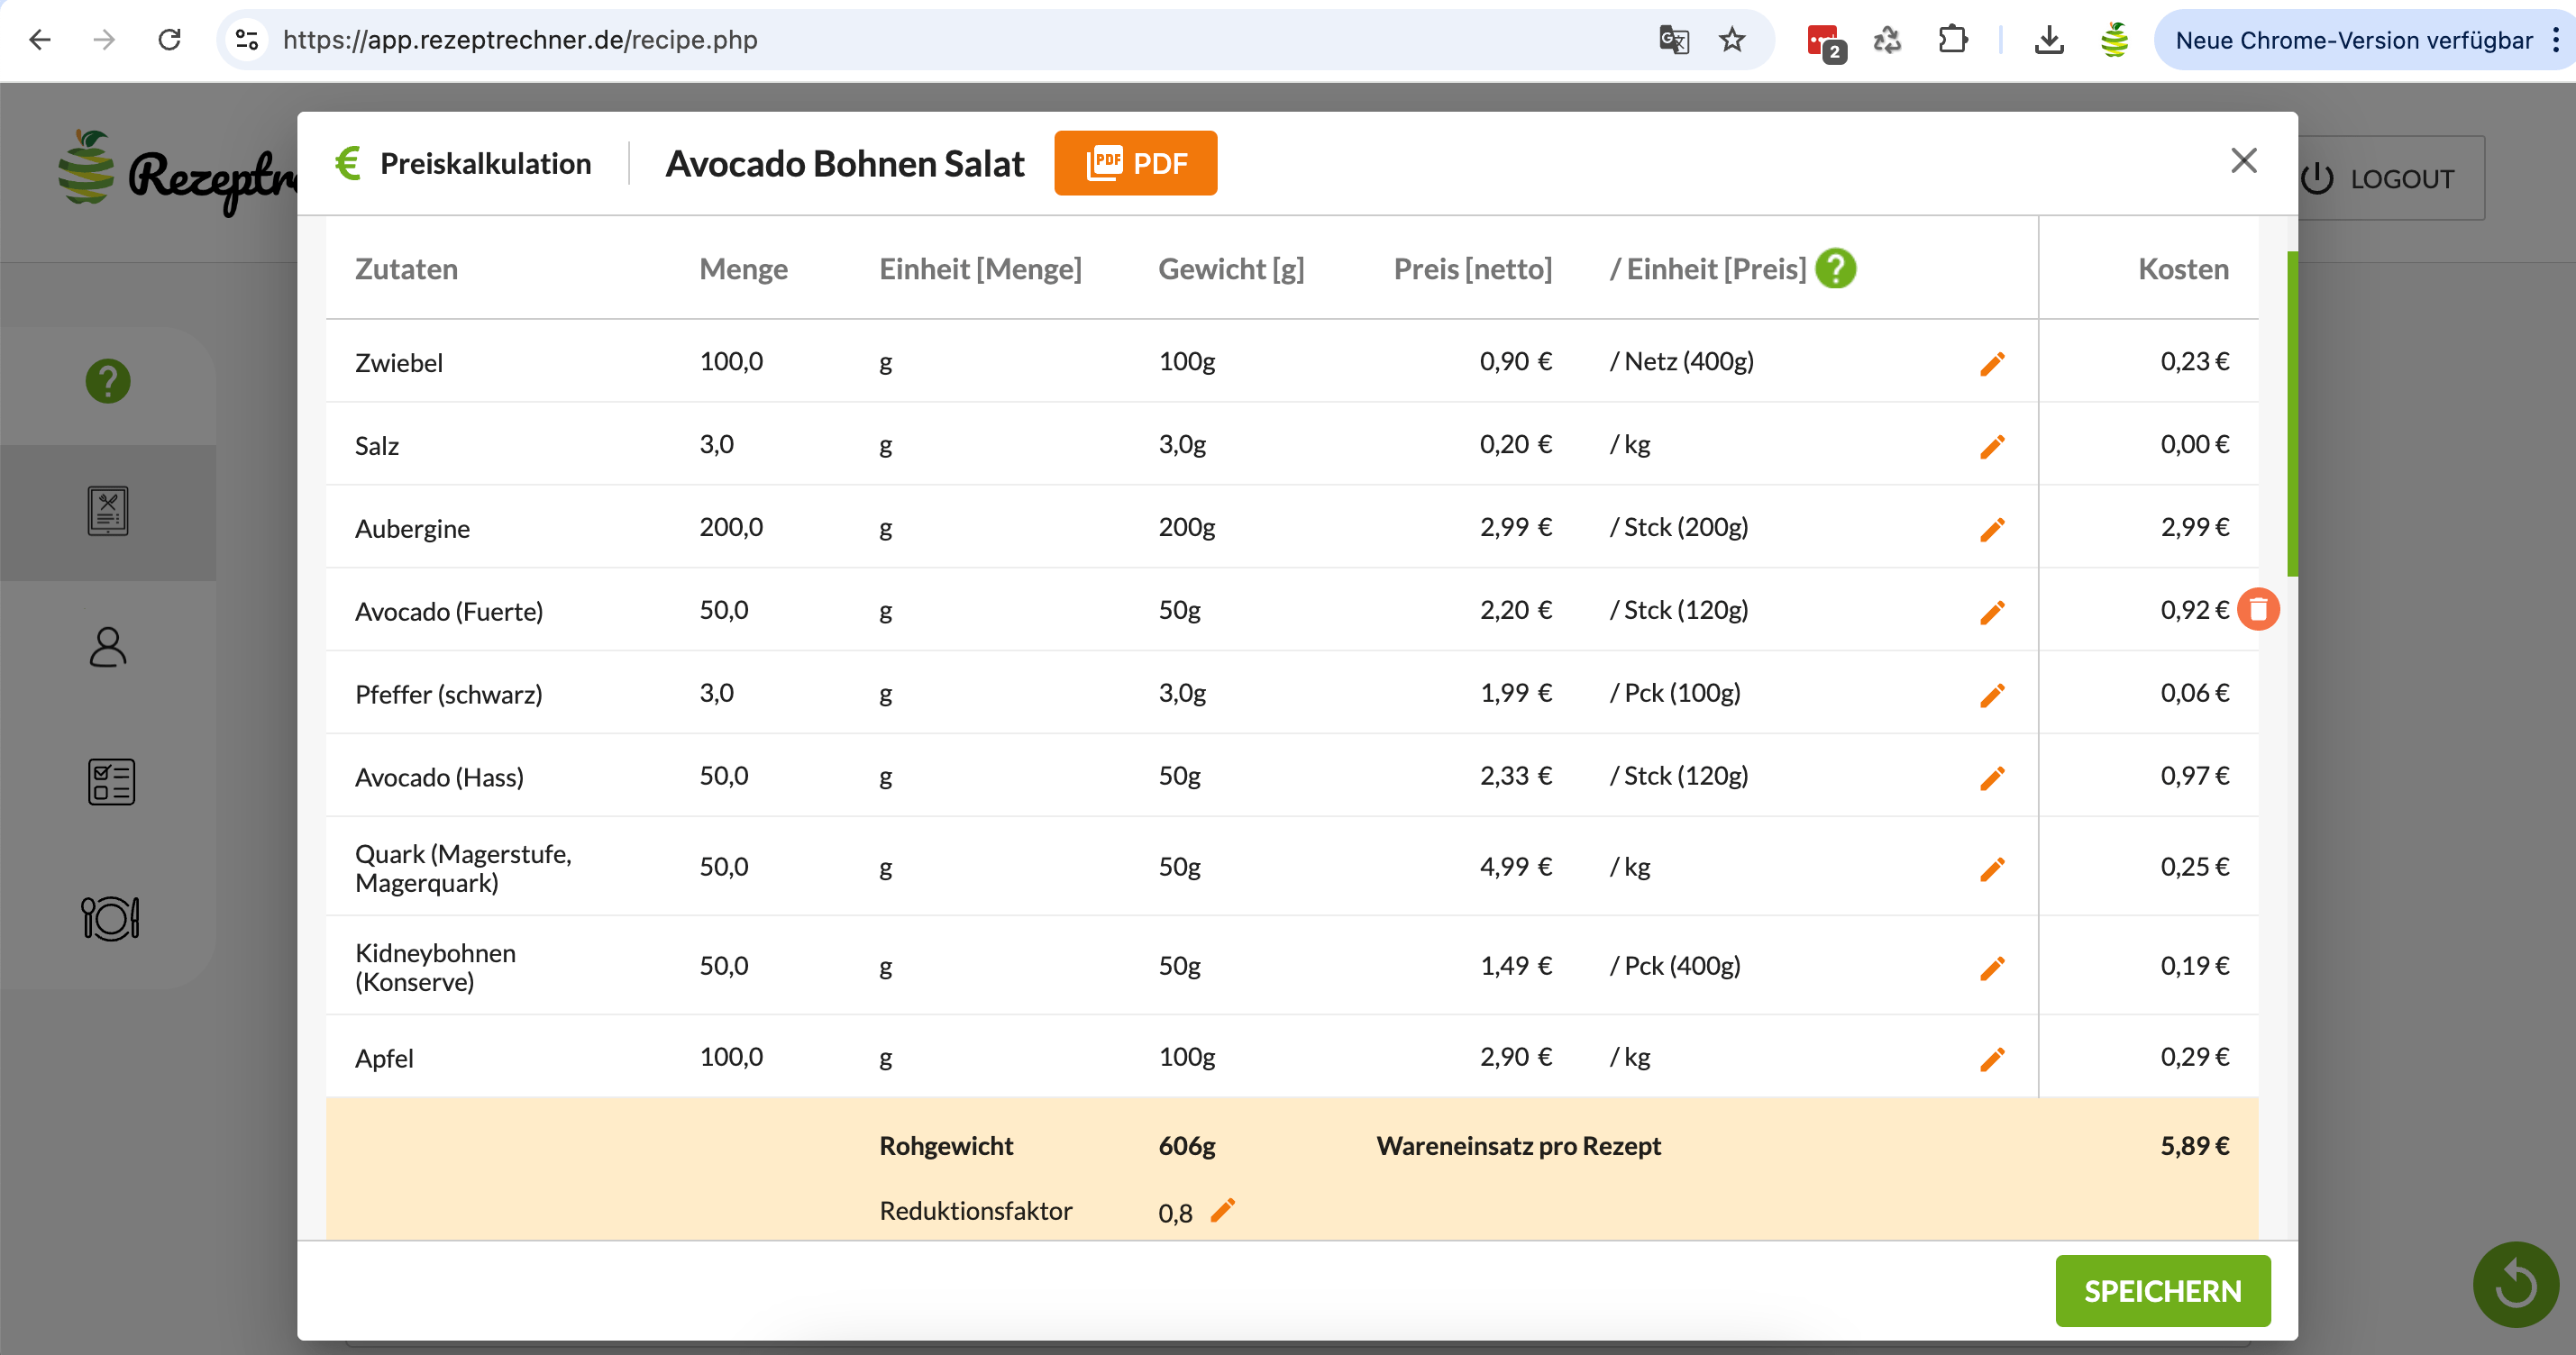
Task: Click the Gewicht [g] column header
Action: (1231, 268)
